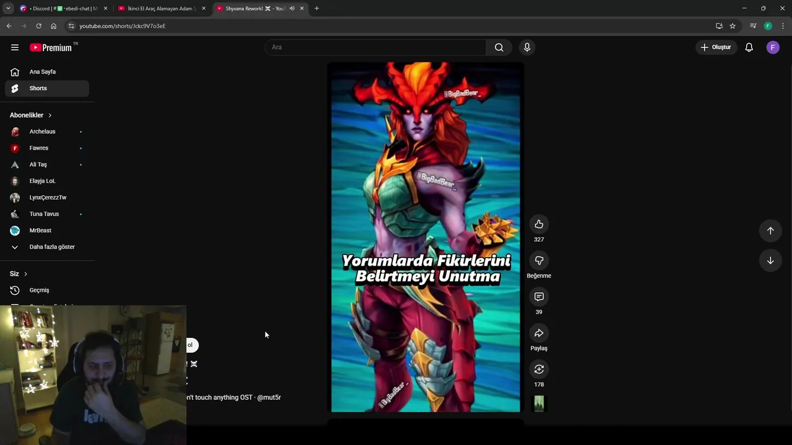
Task: Dislike the Short via Beğenme thumbs-down
Action: pyautogui.click(x=539, y=261)
